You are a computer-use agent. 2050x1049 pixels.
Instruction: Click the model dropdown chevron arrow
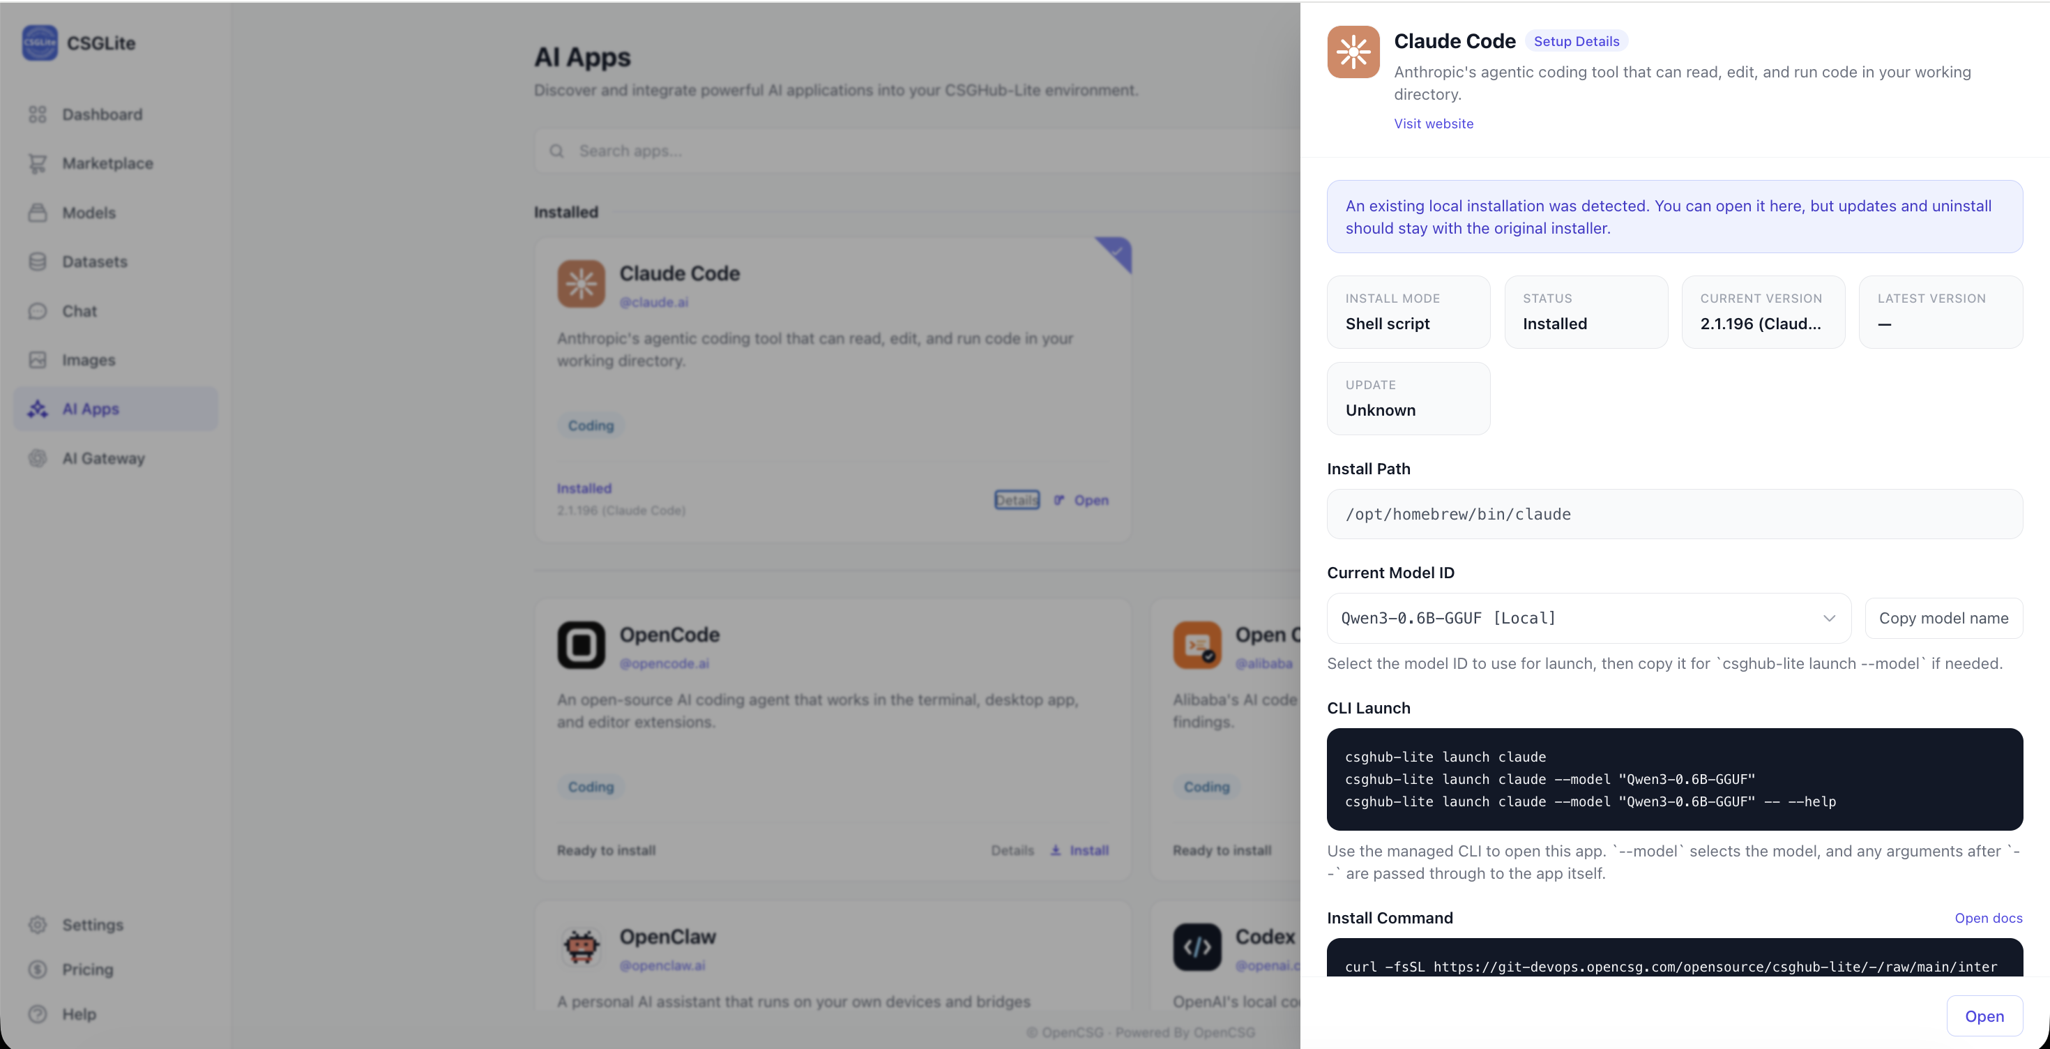[x=1829, y=619]
